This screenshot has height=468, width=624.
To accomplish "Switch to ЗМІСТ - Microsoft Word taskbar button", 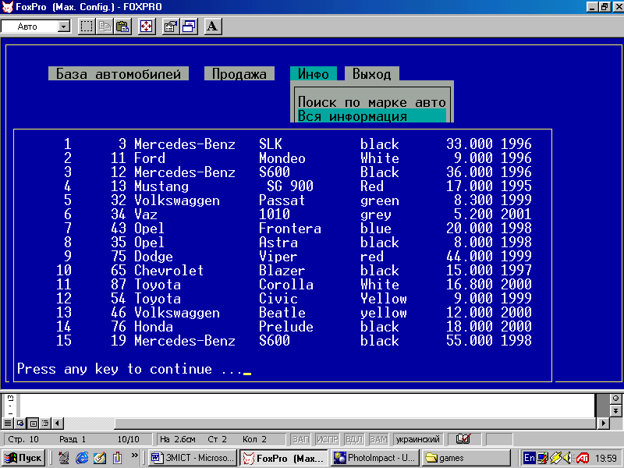I will click(193, 458).
